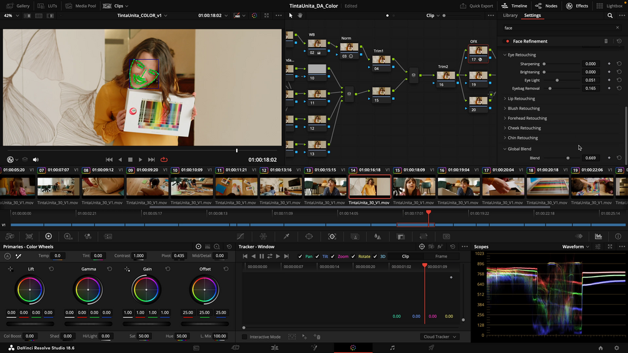628x353 pixels.
Task: Switch to the Library tab
Action: 511,15
